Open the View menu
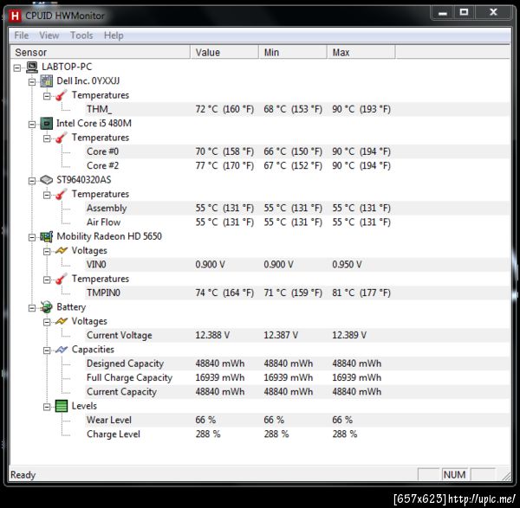This screenshot has width=520, height=508. pos(49,35)
